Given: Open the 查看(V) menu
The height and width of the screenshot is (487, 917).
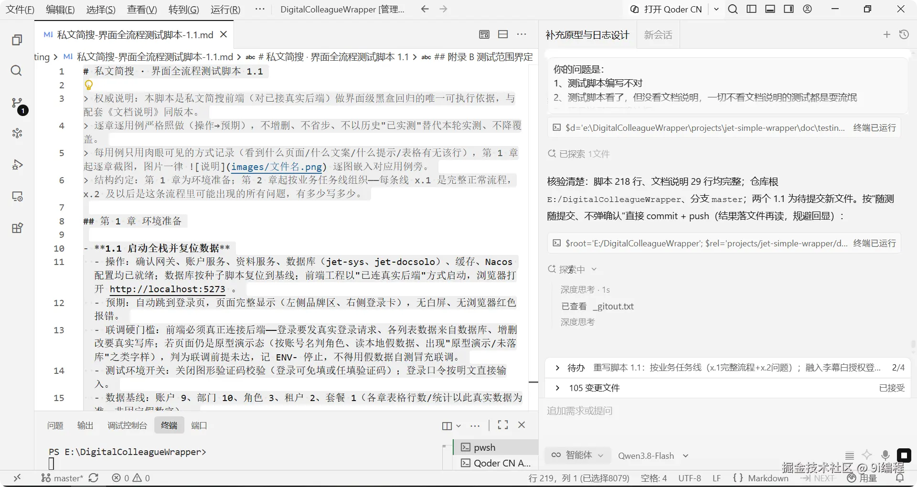Looking at the screenshot, I should [x=142, y=10].
